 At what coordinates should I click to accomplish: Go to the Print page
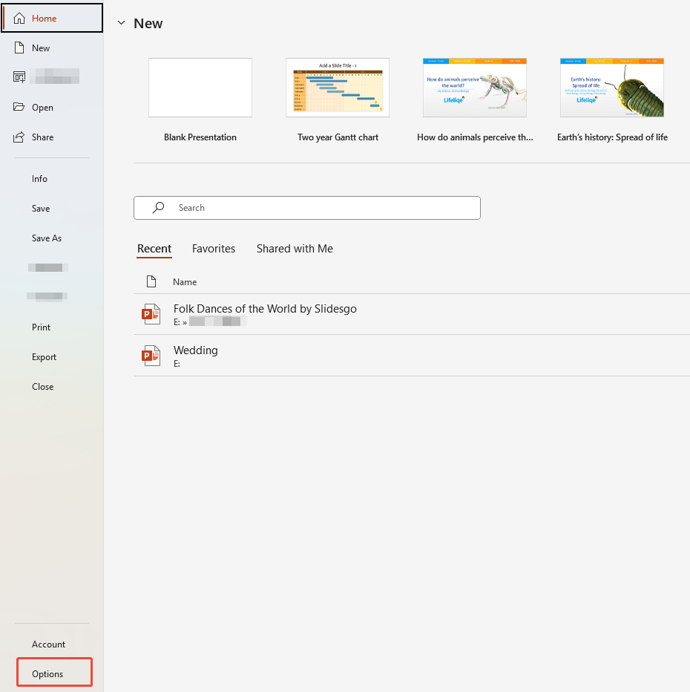[41, 327]
